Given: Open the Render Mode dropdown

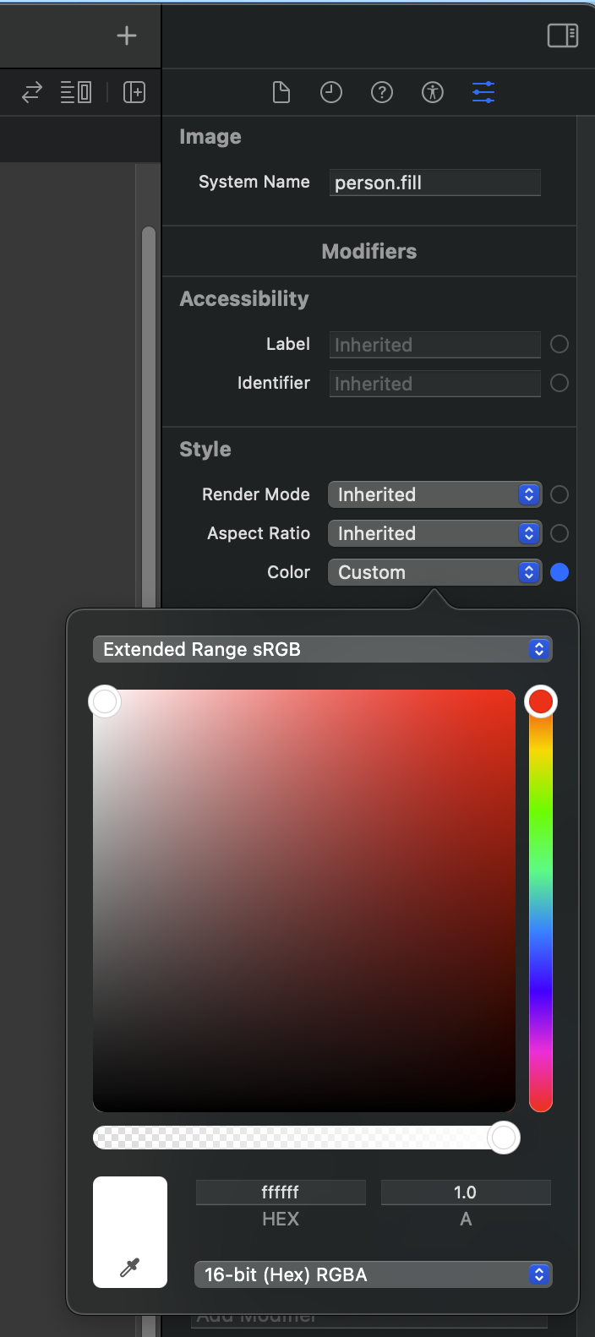Looking at the screenshot, I should coord(434,494).
